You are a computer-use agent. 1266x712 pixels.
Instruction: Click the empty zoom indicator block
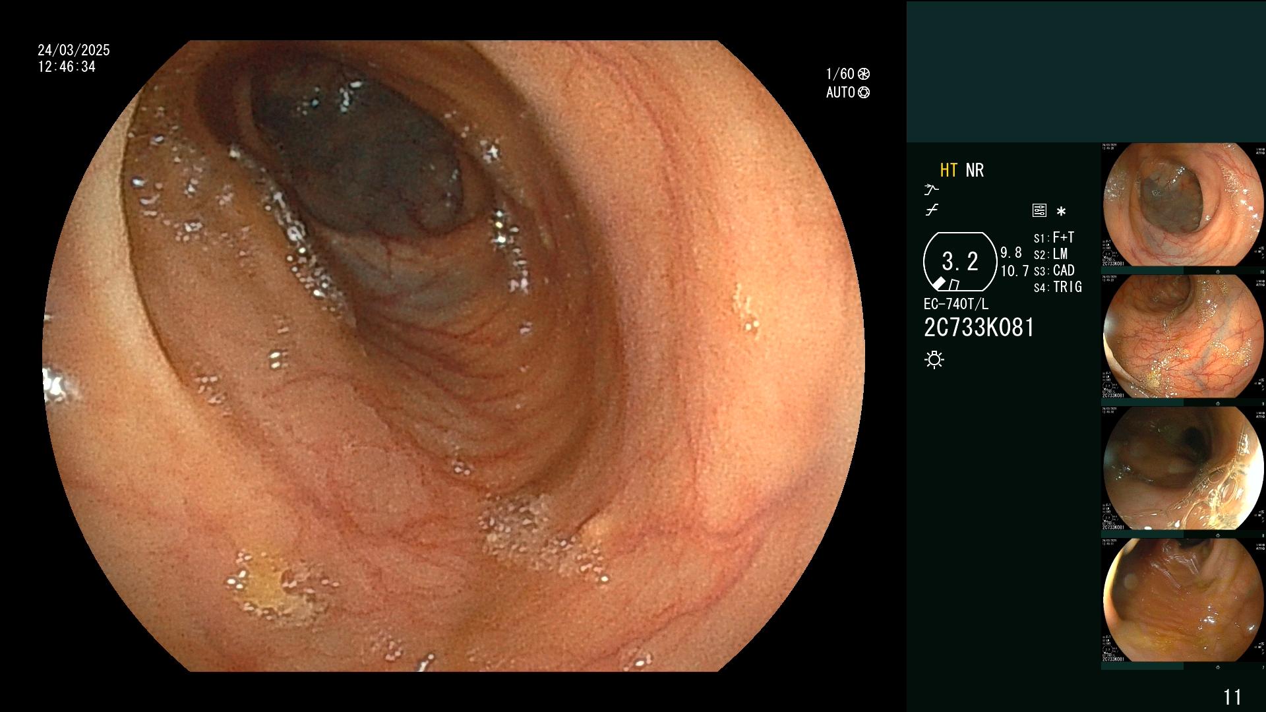[x=953, y=285]
